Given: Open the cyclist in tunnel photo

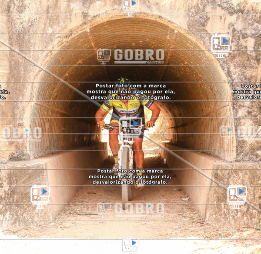Looking at the screenshot, I should tap(130, 127).
